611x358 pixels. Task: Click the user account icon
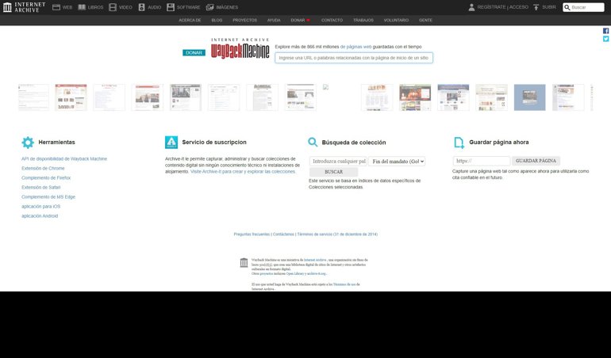coord(471,7)
